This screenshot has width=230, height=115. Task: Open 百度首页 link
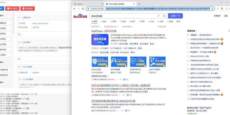click(x=217, y=16)
